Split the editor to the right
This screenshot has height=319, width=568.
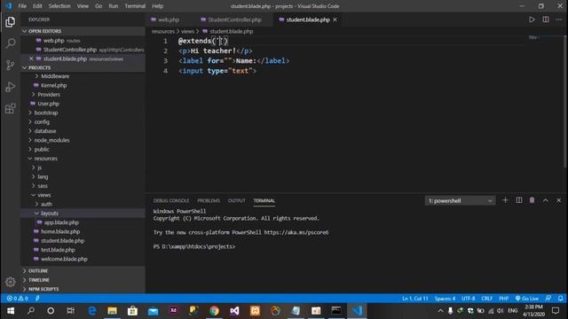point(546,19)
